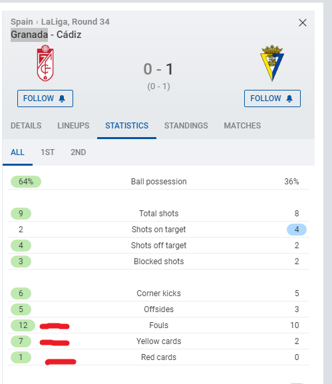The image size is (332, 384).
Task: Follow Cádiz with the bell button
Action: 272,98
